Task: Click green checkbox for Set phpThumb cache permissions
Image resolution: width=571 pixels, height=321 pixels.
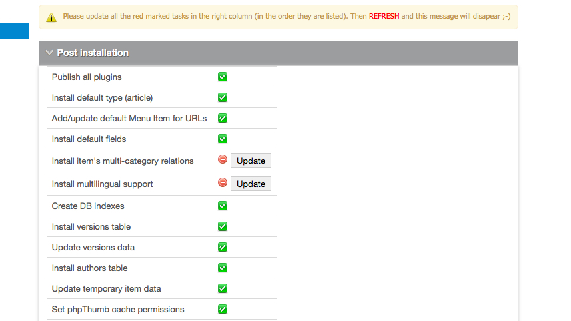Action: [223, 309]
